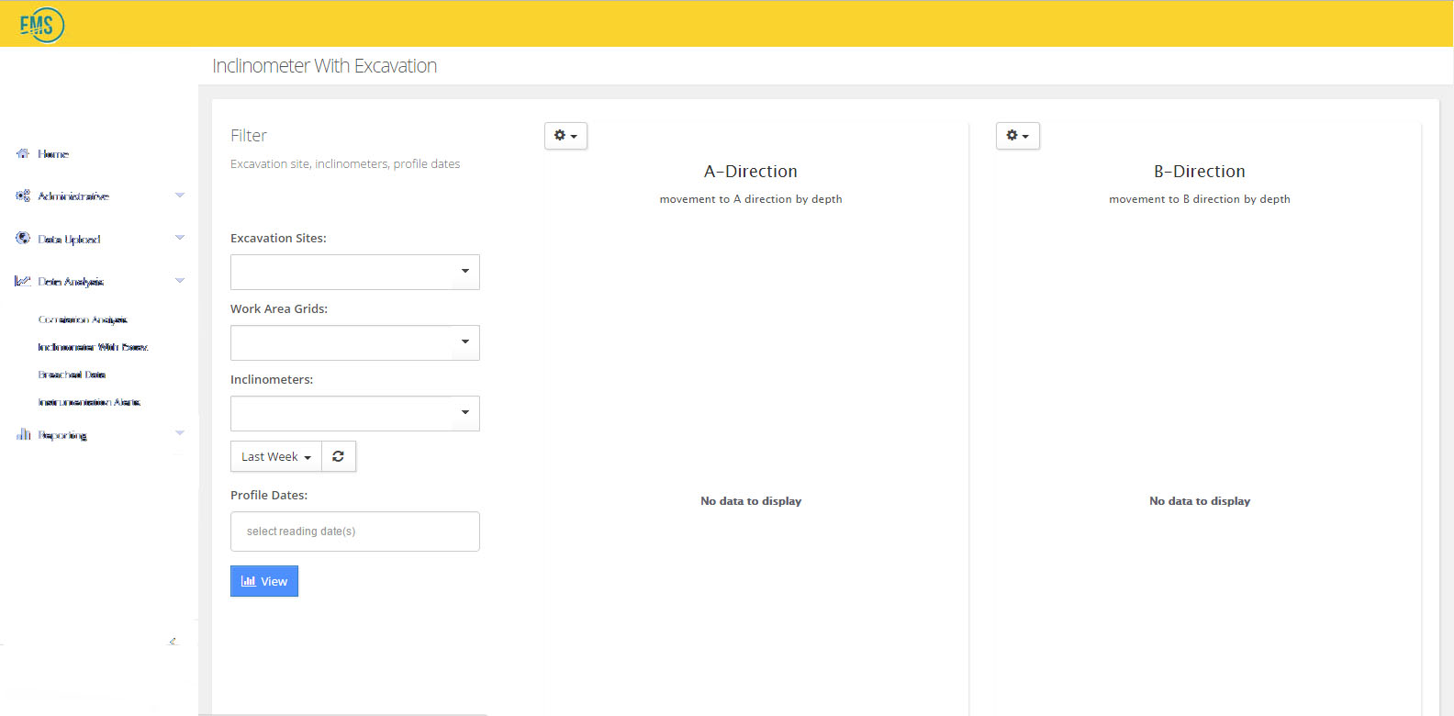
Task: Click the Data Upload globe icon
Action: coord(23,238)
